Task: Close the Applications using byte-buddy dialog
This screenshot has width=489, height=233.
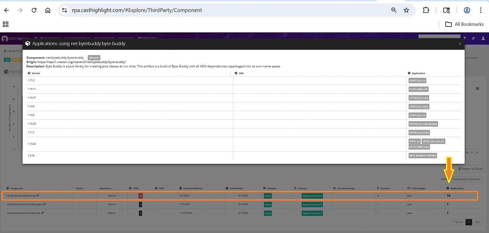Action: click(x=460, y=44)
